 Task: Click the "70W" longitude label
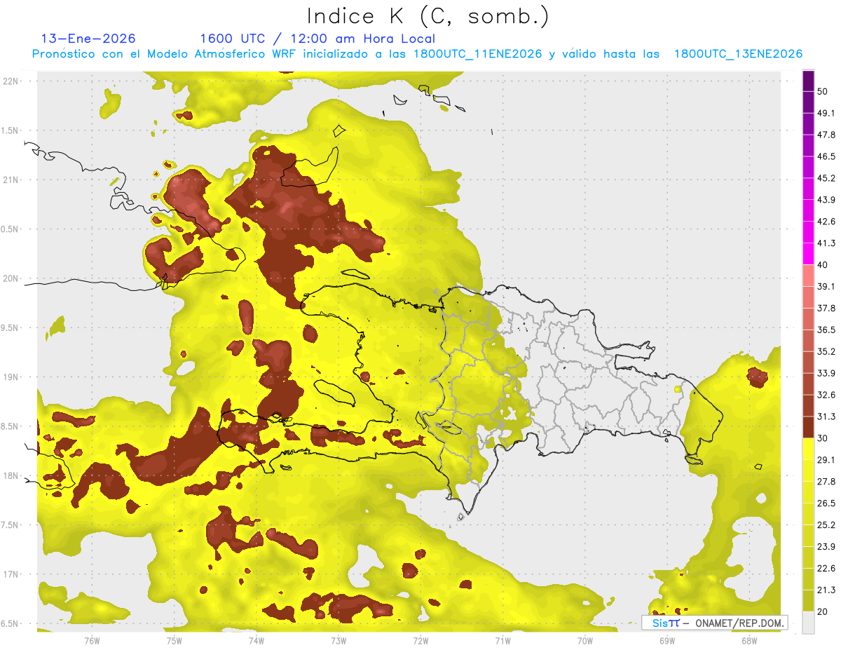[x=585, y=640]
